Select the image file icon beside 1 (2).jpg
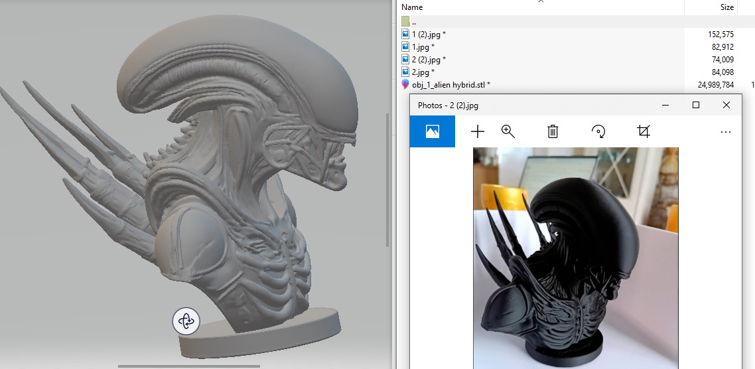This screenshot has height=369, width=755. [405, 35]
